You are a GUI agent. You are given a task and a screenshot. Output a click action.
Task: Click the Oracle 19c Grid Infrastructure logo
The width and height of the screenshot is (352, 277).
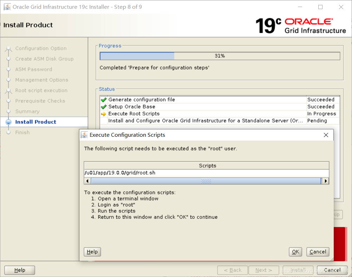[x=301, y=26]
